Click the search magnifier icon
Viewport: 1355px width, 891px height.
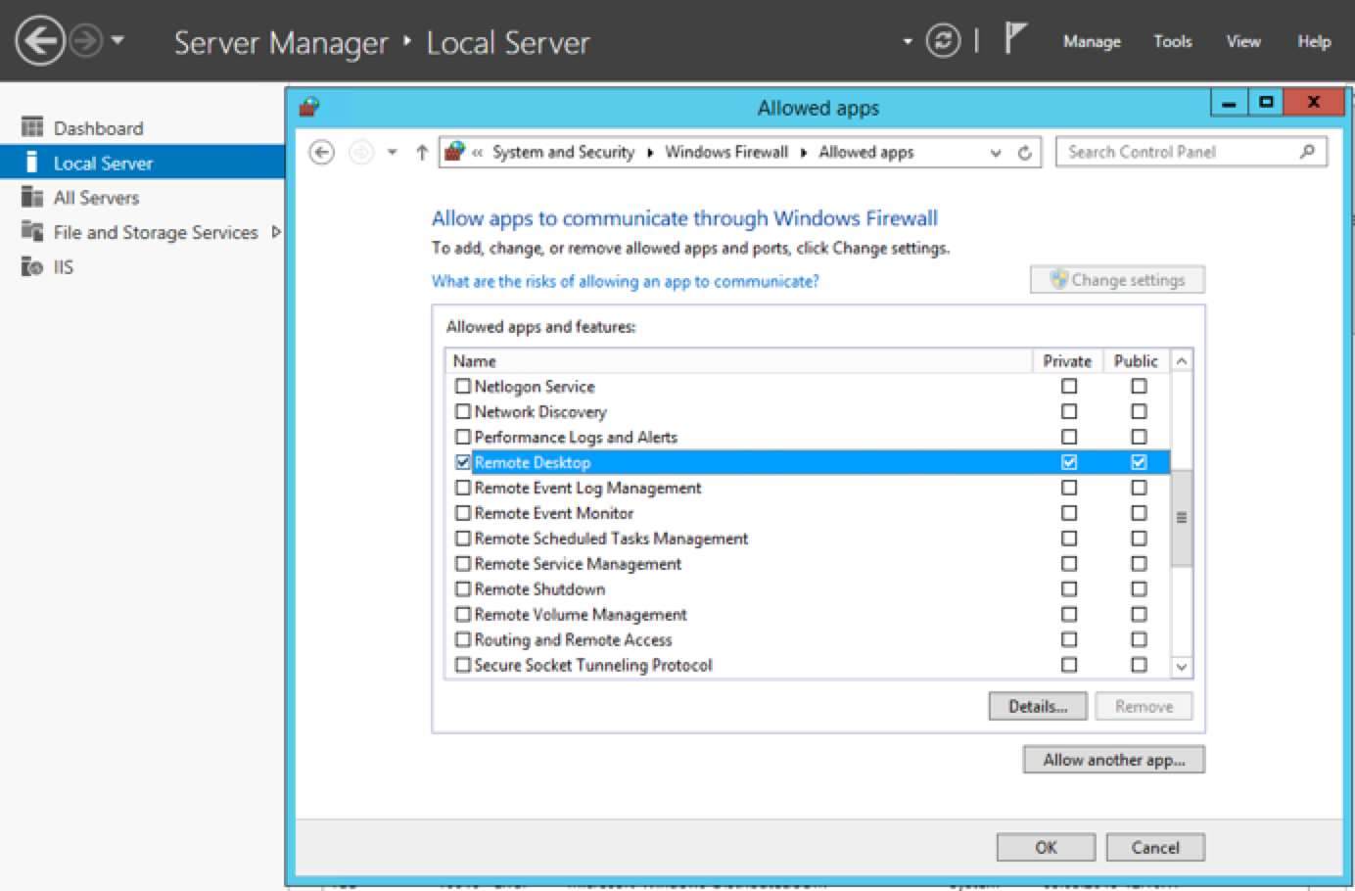tap(1307, 151)
